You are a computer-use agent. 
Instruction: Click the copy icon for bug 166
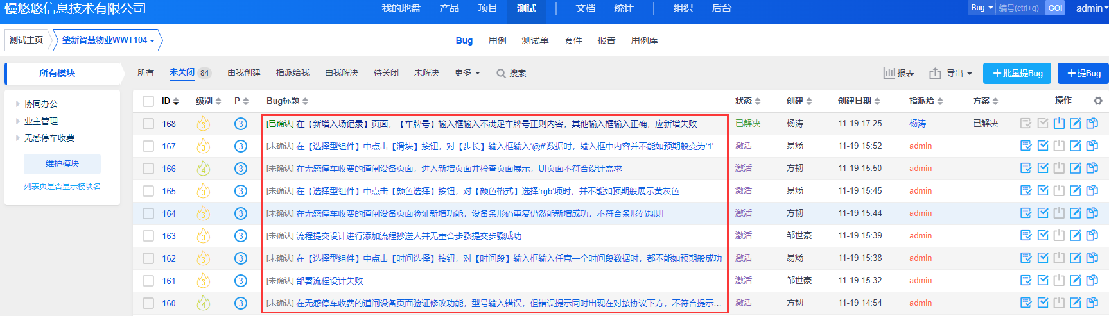[1092, 168]
